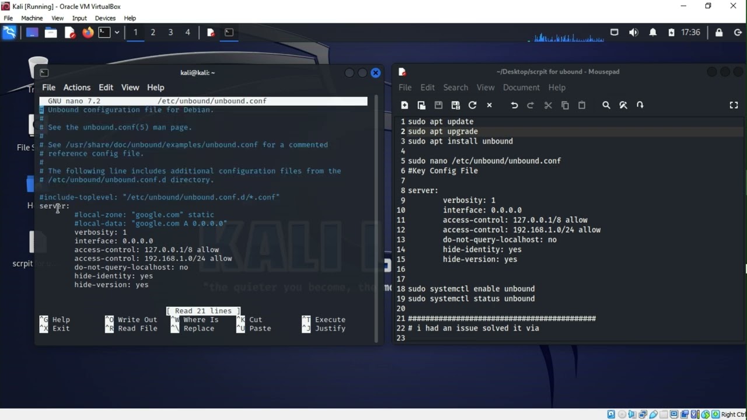Screen dimensions: 747x420
Task: Open Find and Replace icon in Mousepad
Action: coord(623,105)
